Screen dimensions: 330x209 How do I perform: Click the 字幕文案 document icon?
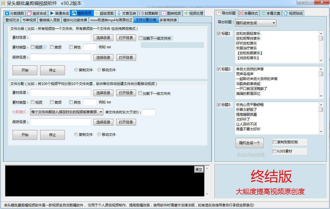pos(263,13)
